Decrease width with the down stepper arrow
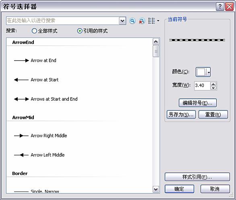 (x=213, y=88)
